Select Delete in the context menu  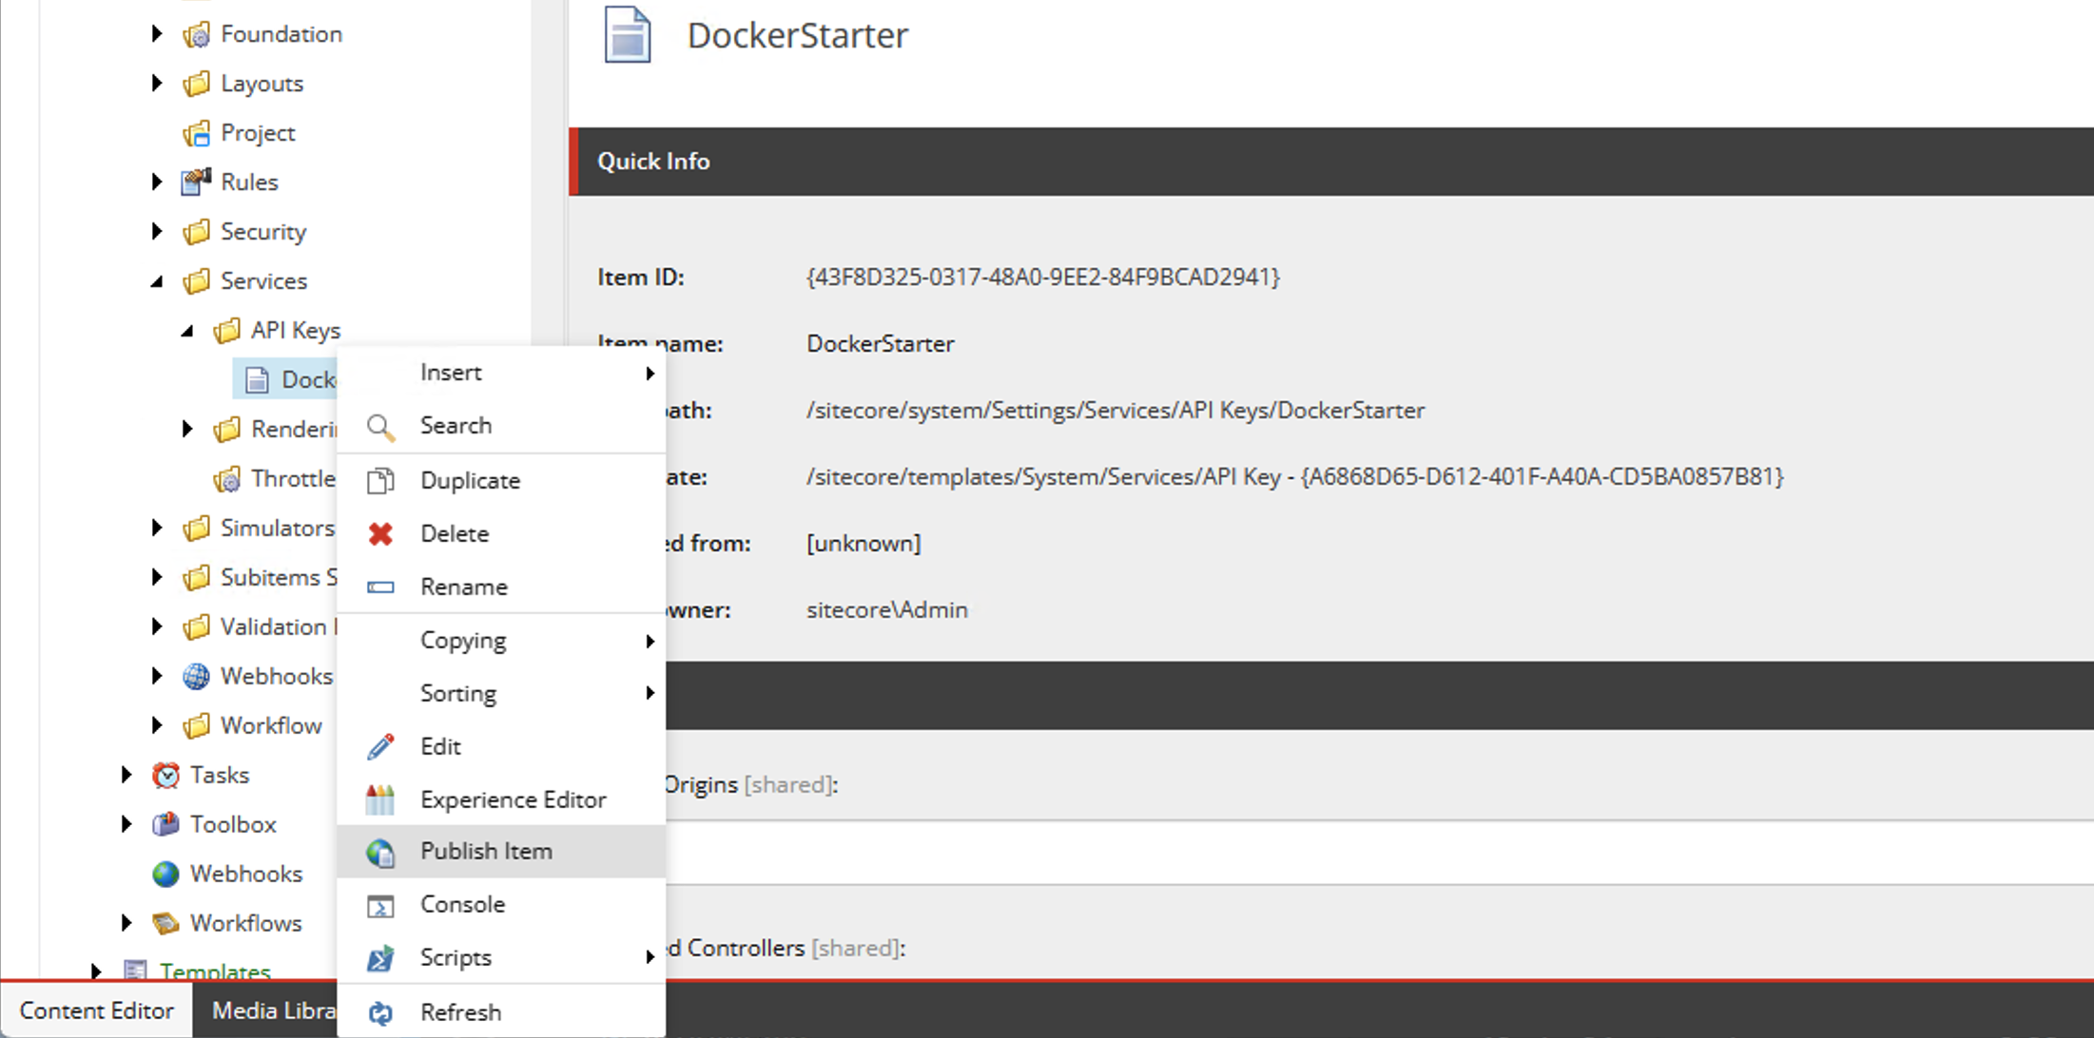[x=501, y=534]
